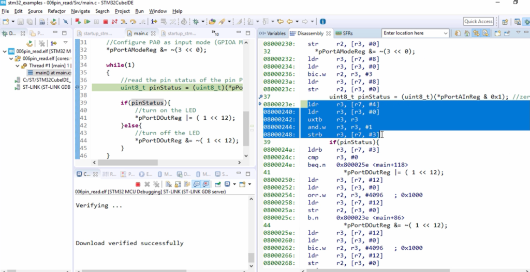Open the File menu

(x=5, y=11)
